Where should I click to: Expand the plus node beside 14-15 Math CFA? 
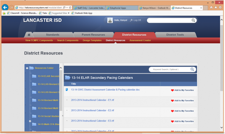click(x=30, y=121)
